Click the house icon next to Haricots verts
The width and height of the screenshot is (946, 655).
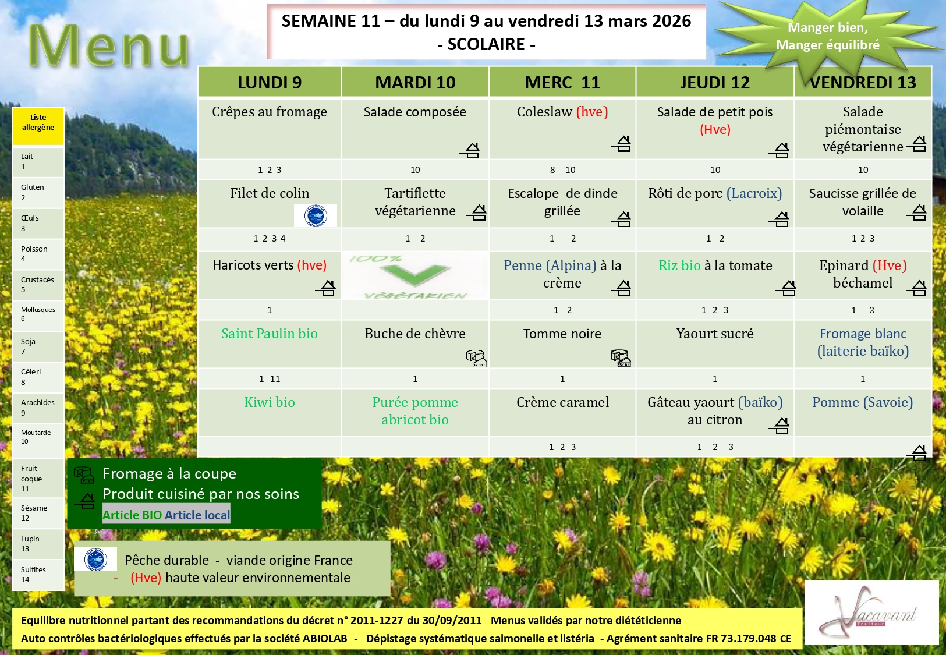(327, 288)
